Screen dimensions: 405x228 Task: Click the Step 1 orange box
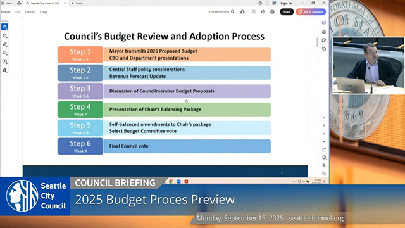point(80,54)
